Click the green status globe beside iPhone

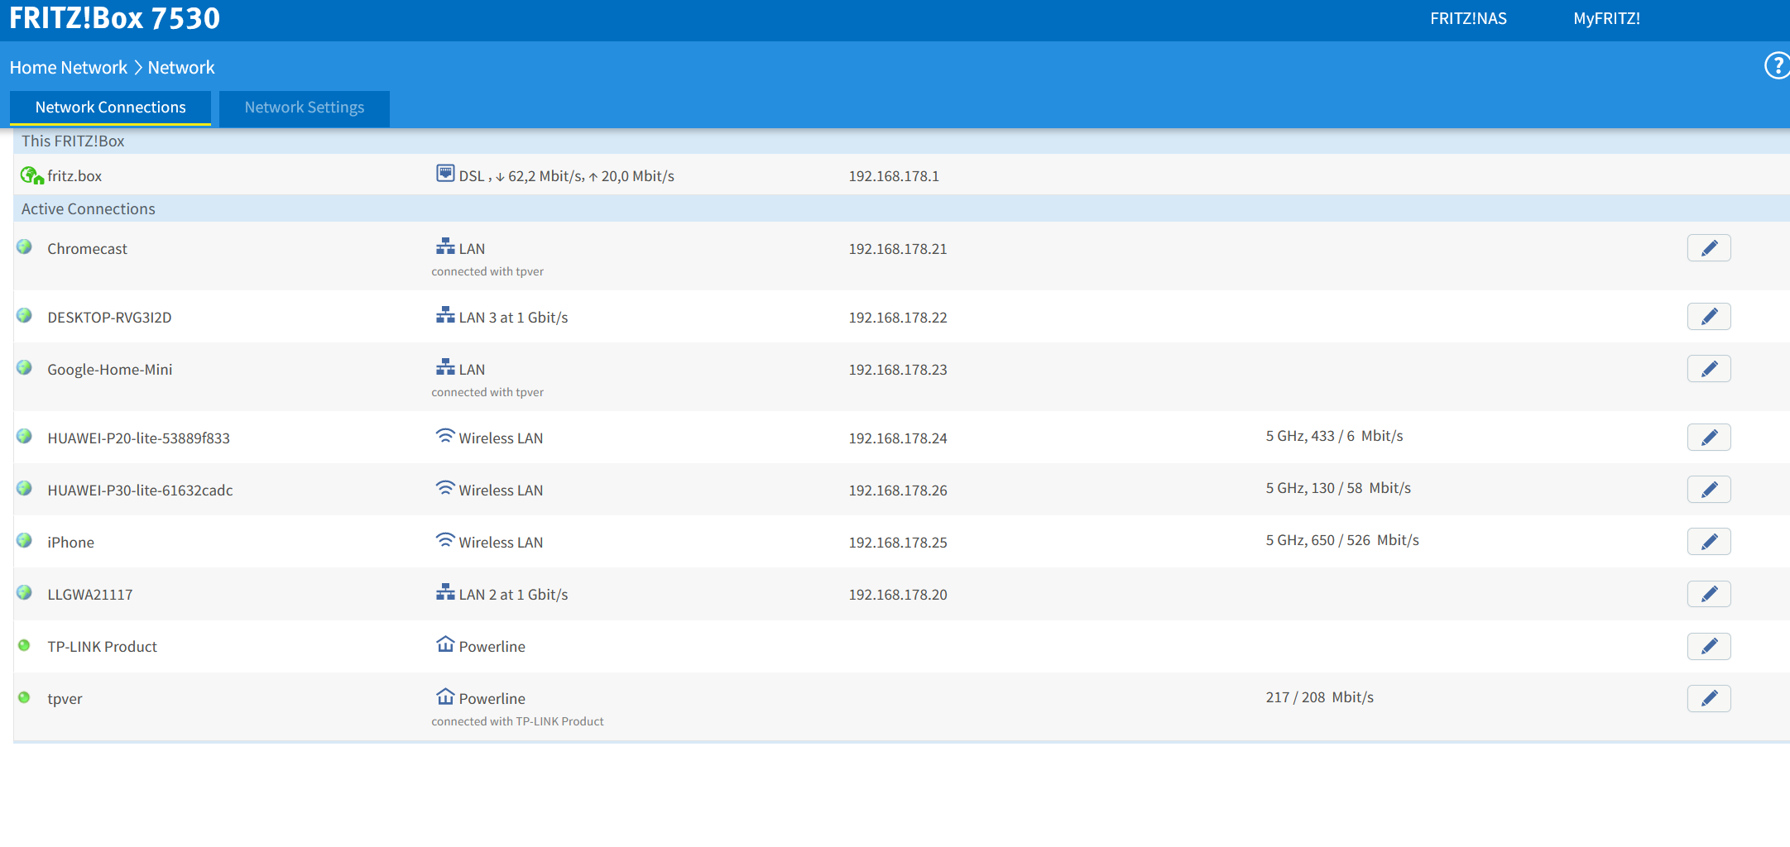pos(24,540)
